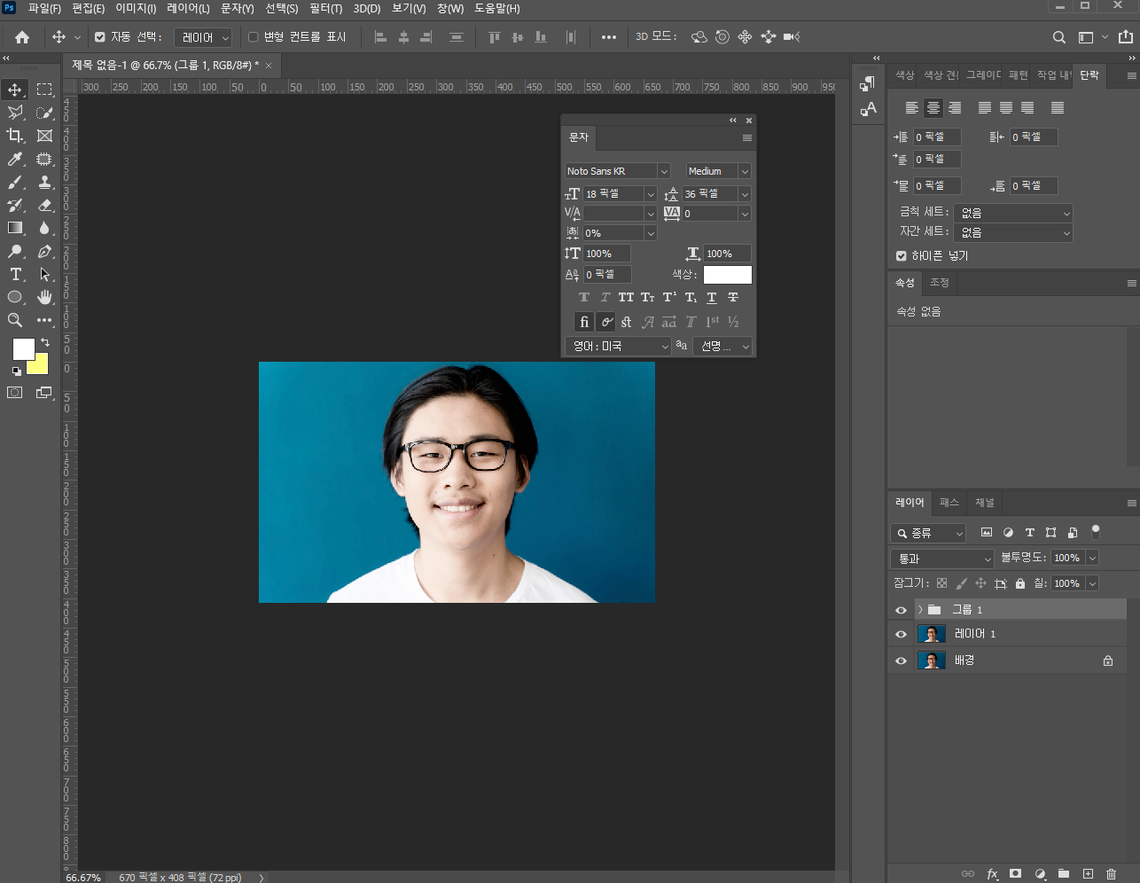Open the Noto Sans KR font dropdown
The image size is (1140, 883).
tap(664, 171)
